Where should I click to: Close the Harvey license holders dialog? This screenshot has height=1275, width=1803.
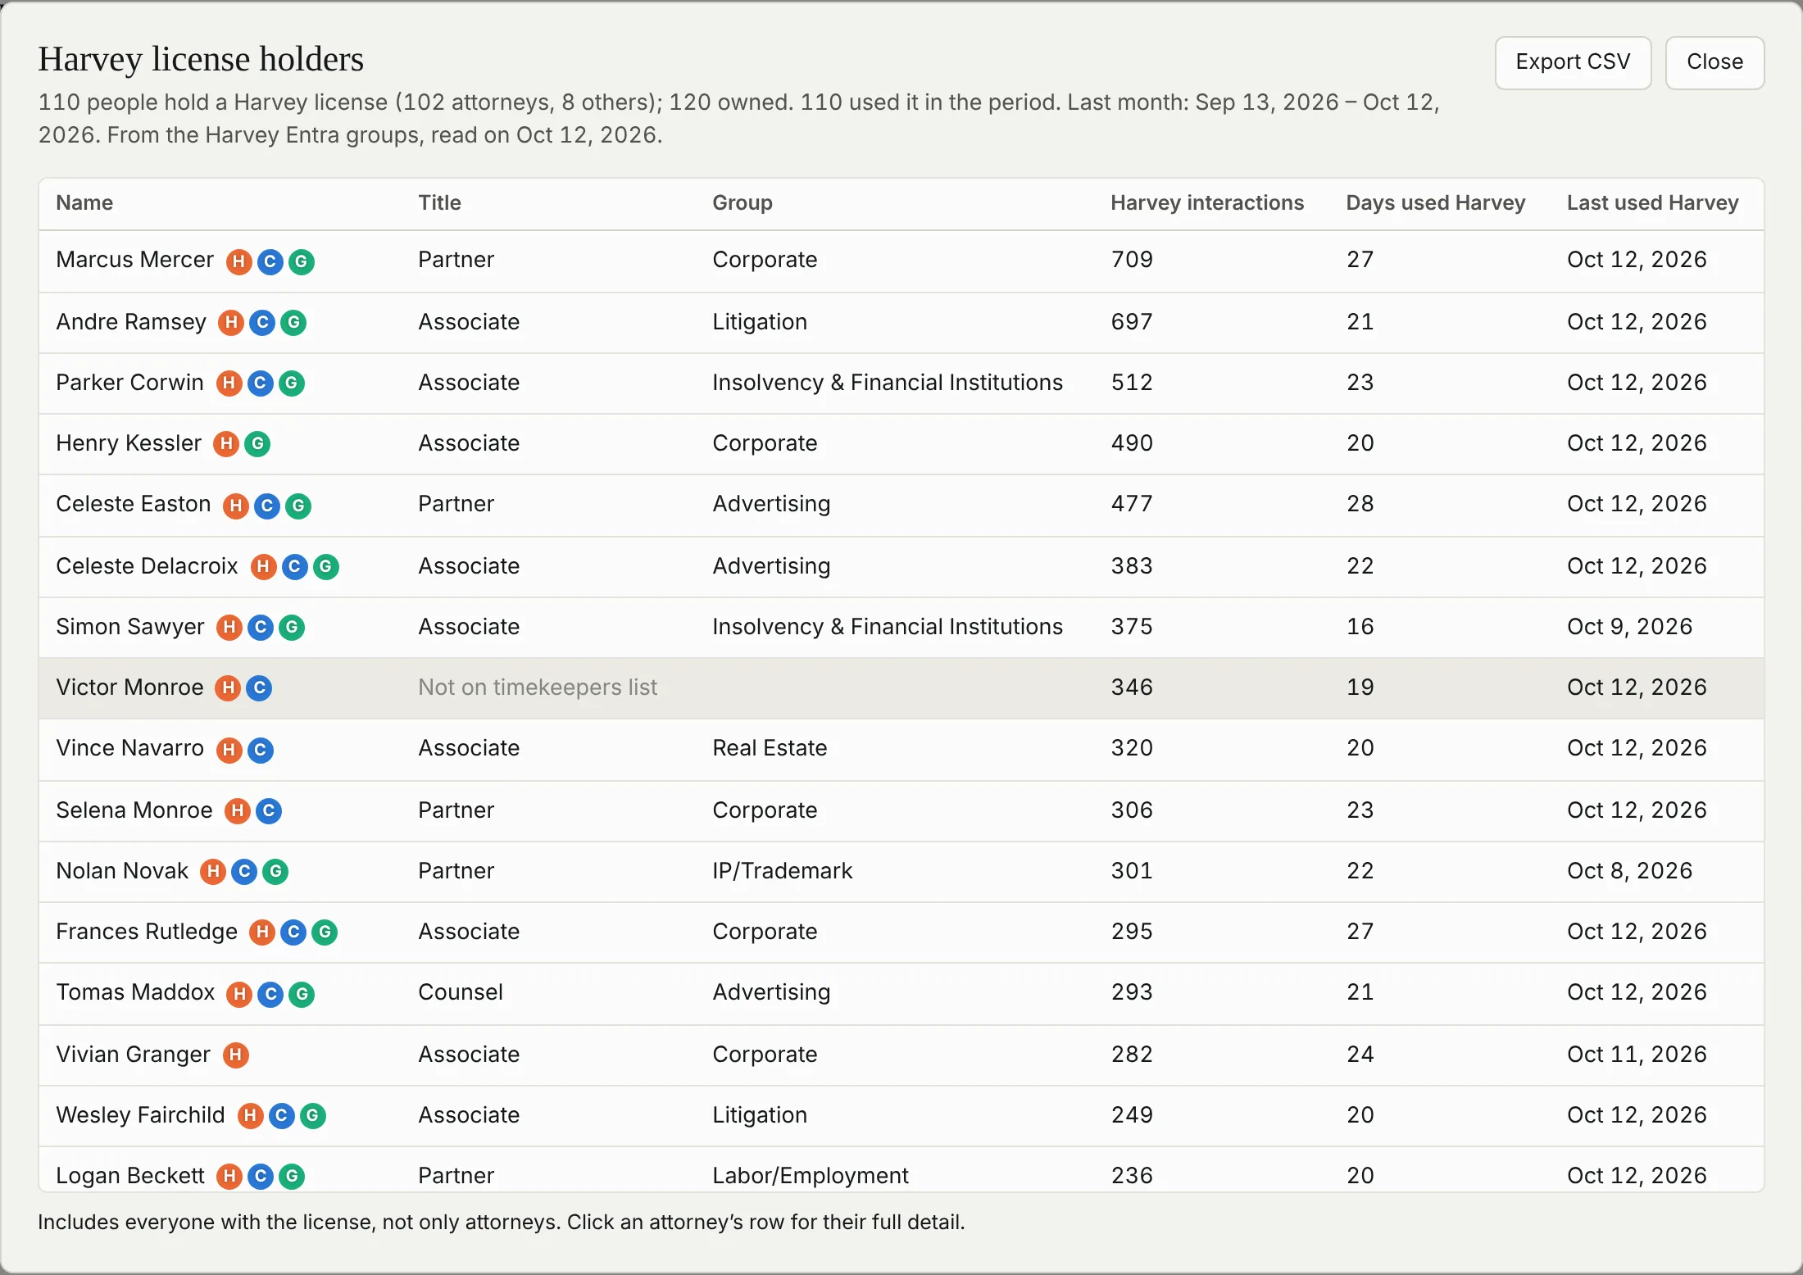[1714, 62]
